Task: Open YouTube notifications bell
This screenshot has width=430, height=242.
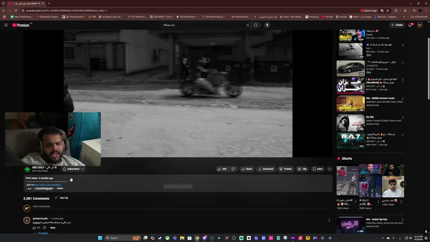Action: click(411, 25)
